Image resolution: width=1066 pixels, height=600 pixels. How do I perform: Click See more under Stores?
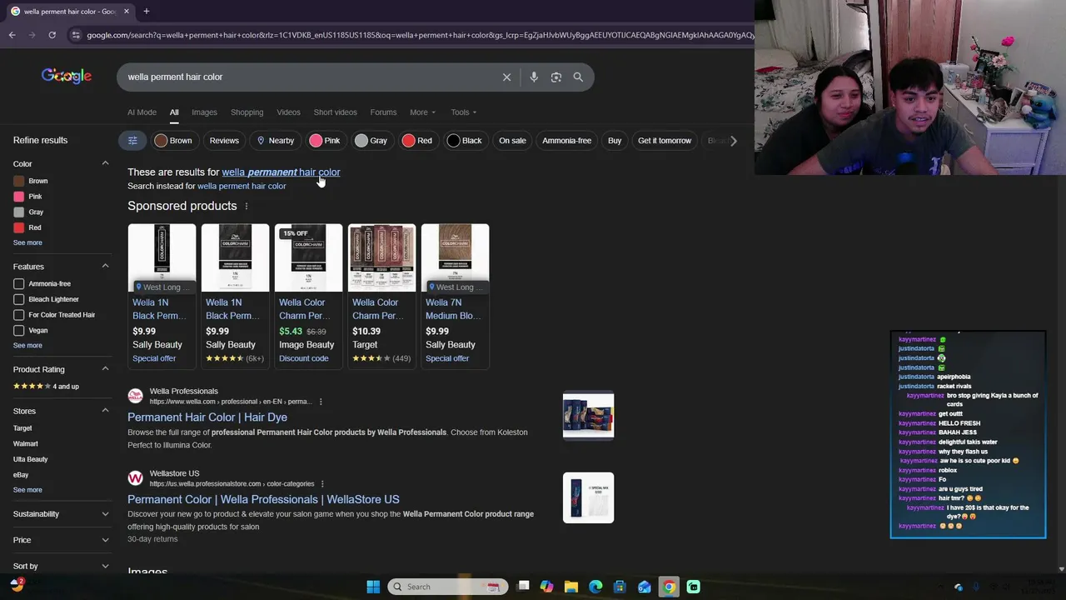pos(27,490)
